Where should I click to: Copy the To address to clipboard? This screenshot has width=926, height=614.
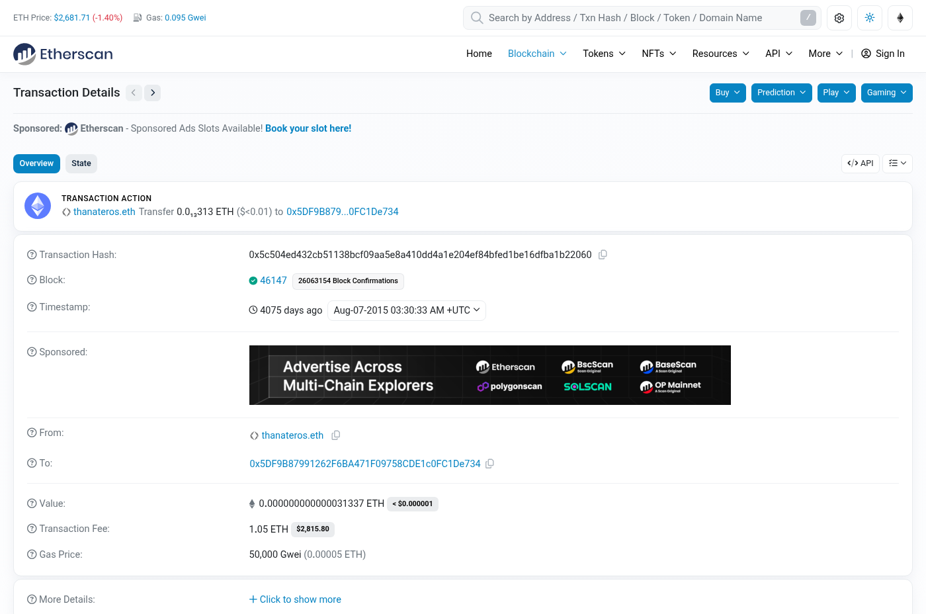coord(489,464)
